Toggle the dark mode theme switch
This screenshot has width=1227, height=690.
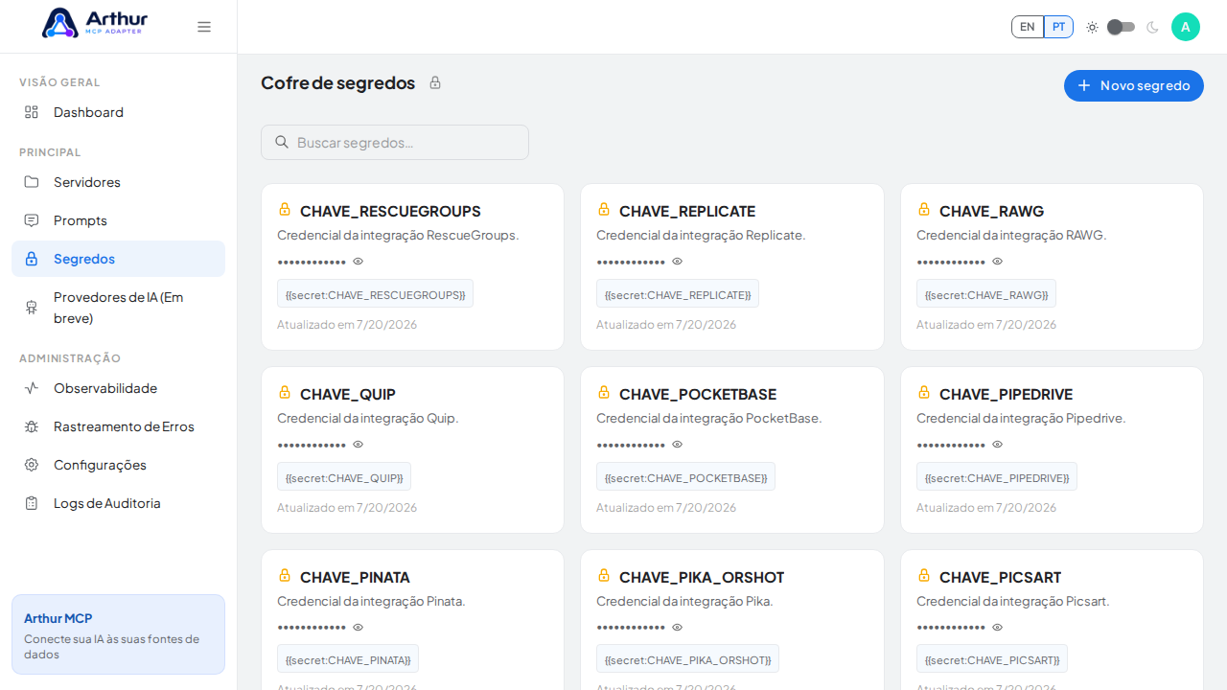1121,27
